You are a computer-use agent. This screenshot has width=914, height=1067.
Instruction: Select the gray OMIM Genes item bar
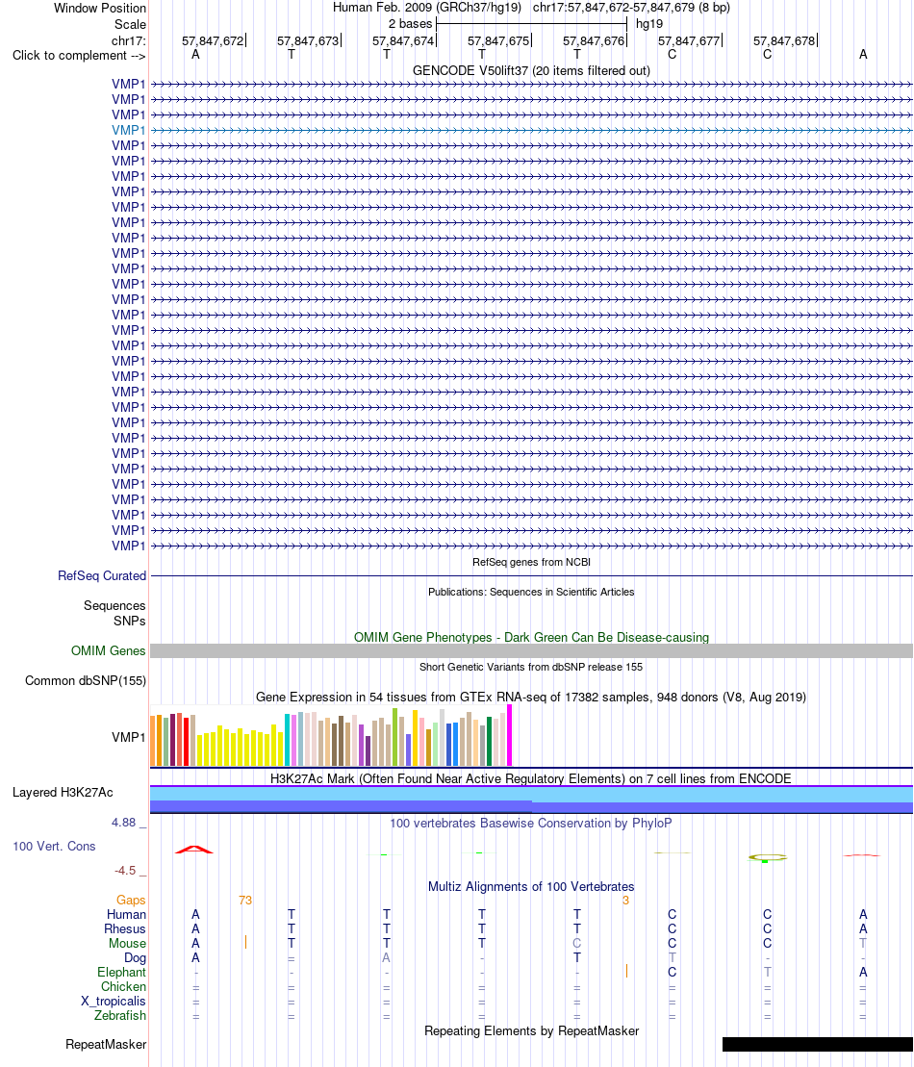point(531,650)
